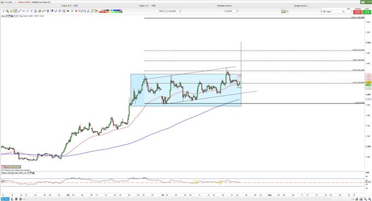This screenshot has width=372, height=201.
Task: Click the second icon right of Share button
Action: click(x=16, y=199)
